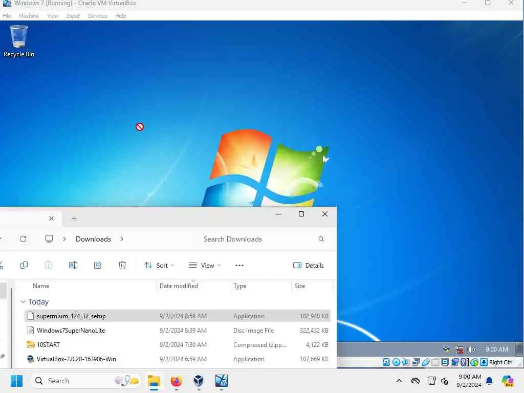Screen dimensions: 524x393
Task: Click the Windows taskbar Search box
Action: click(x=86, y=381)
